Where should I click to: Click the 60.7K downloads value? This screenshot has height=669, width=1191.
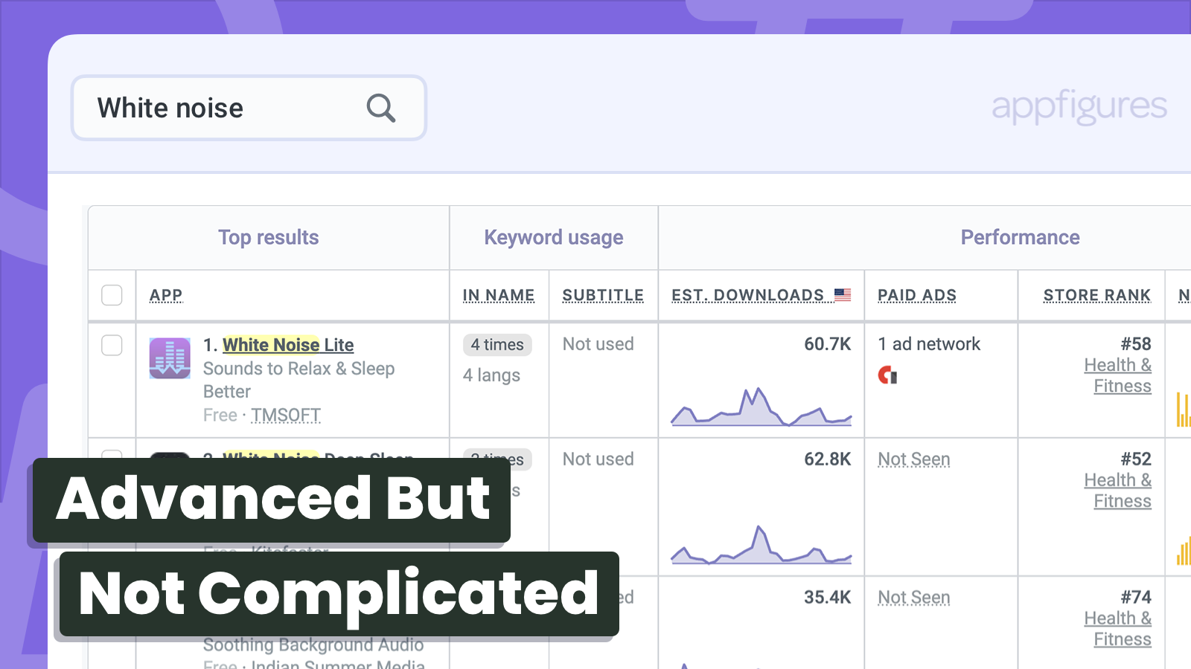tap(827, 344)
